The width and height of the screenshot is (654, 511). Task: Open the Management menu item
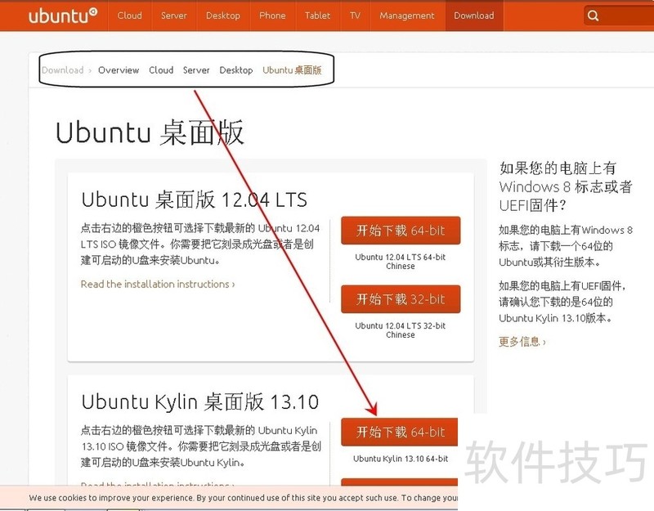[407, 16]
